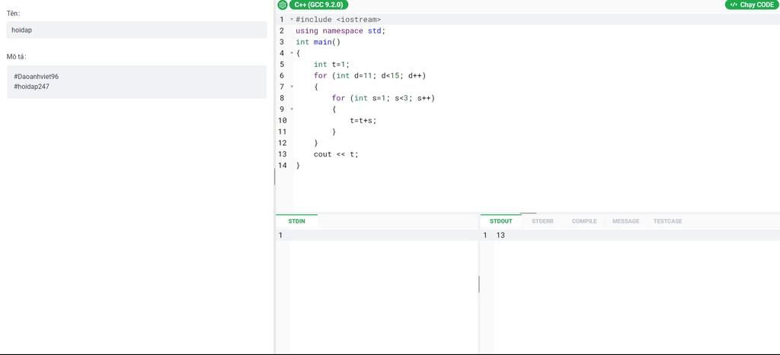The image size is (780, 355).
Task: Run the code with Chạy CODE
Action: tap(752, 5)
